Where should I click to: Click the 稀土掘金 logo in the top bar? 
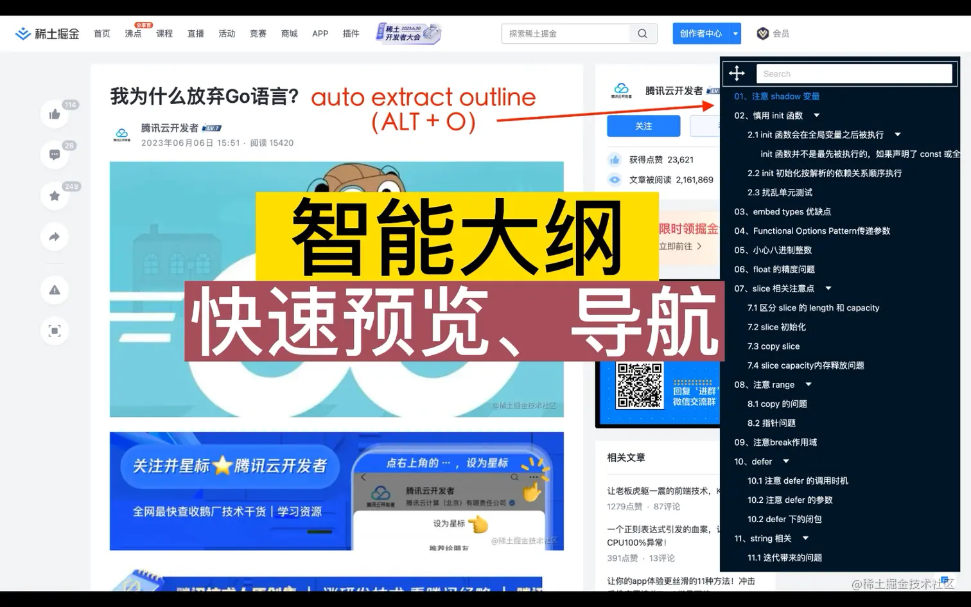click(46, 33)
